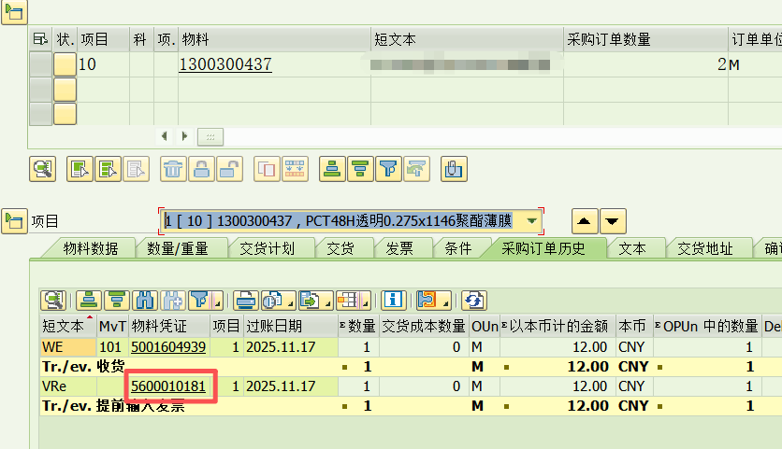
Task: Click the find next binoculars-plus icon
Action: [172, 301]
